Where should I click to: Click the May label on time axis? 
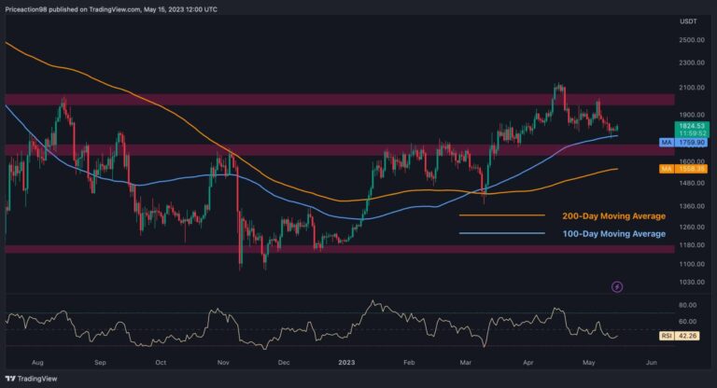(x=589, y=363)
